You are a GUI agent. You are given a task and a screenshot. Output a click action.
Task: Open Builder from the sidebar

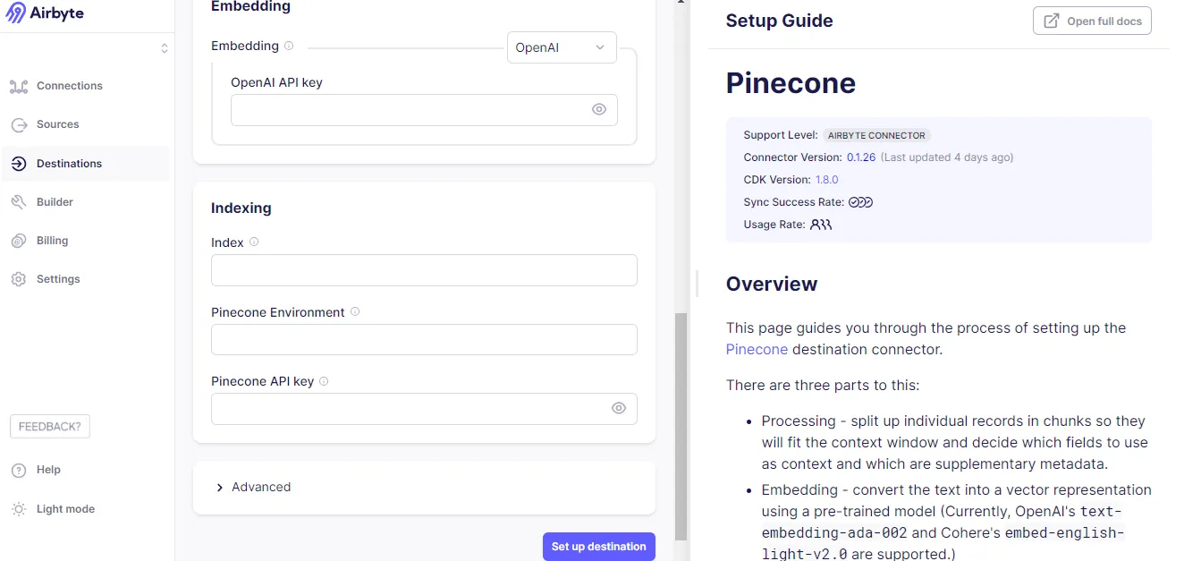[55, 202]
